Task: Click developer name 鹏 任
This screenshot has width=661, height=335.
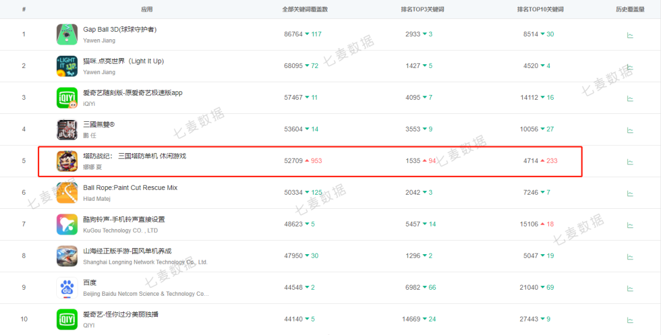Action: point(90,135)
